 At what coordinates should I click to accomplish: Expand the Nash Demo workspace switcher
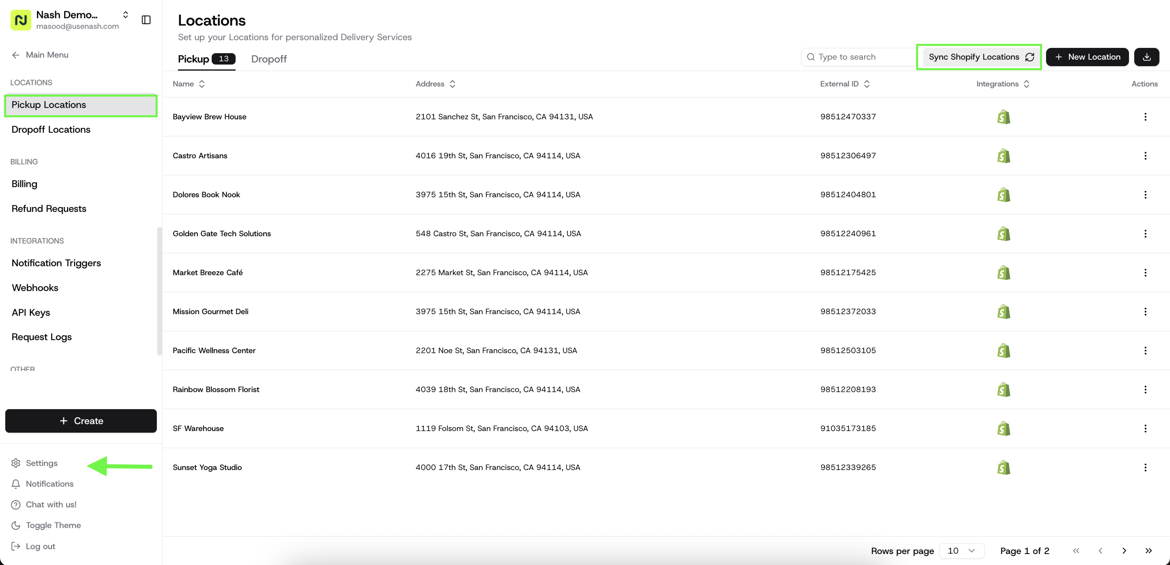[x=126, y=15]
